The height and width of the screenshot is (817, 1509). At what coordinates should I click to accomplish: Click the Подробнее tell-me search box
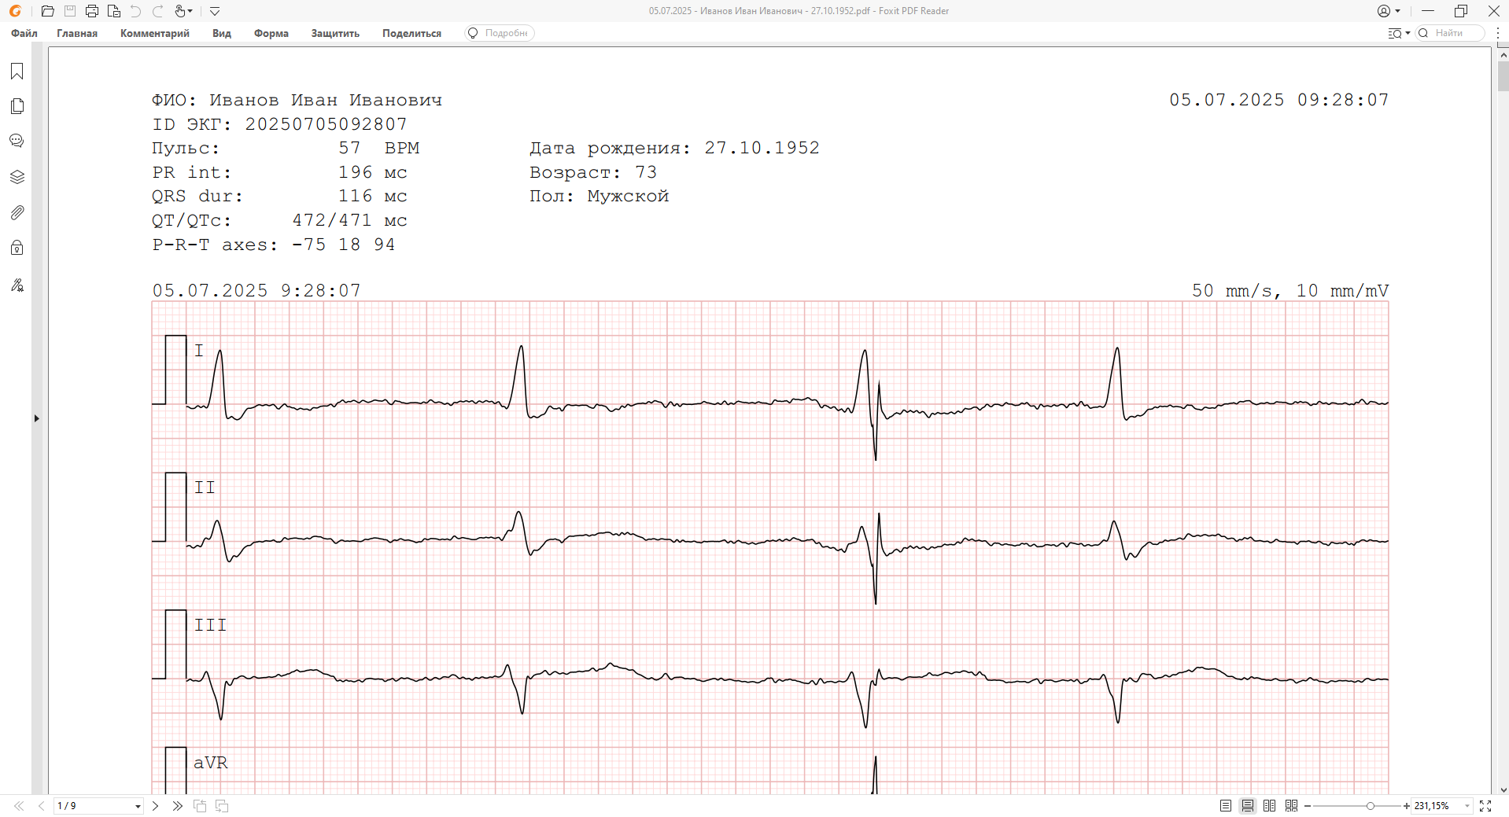[x=500, y=33]
